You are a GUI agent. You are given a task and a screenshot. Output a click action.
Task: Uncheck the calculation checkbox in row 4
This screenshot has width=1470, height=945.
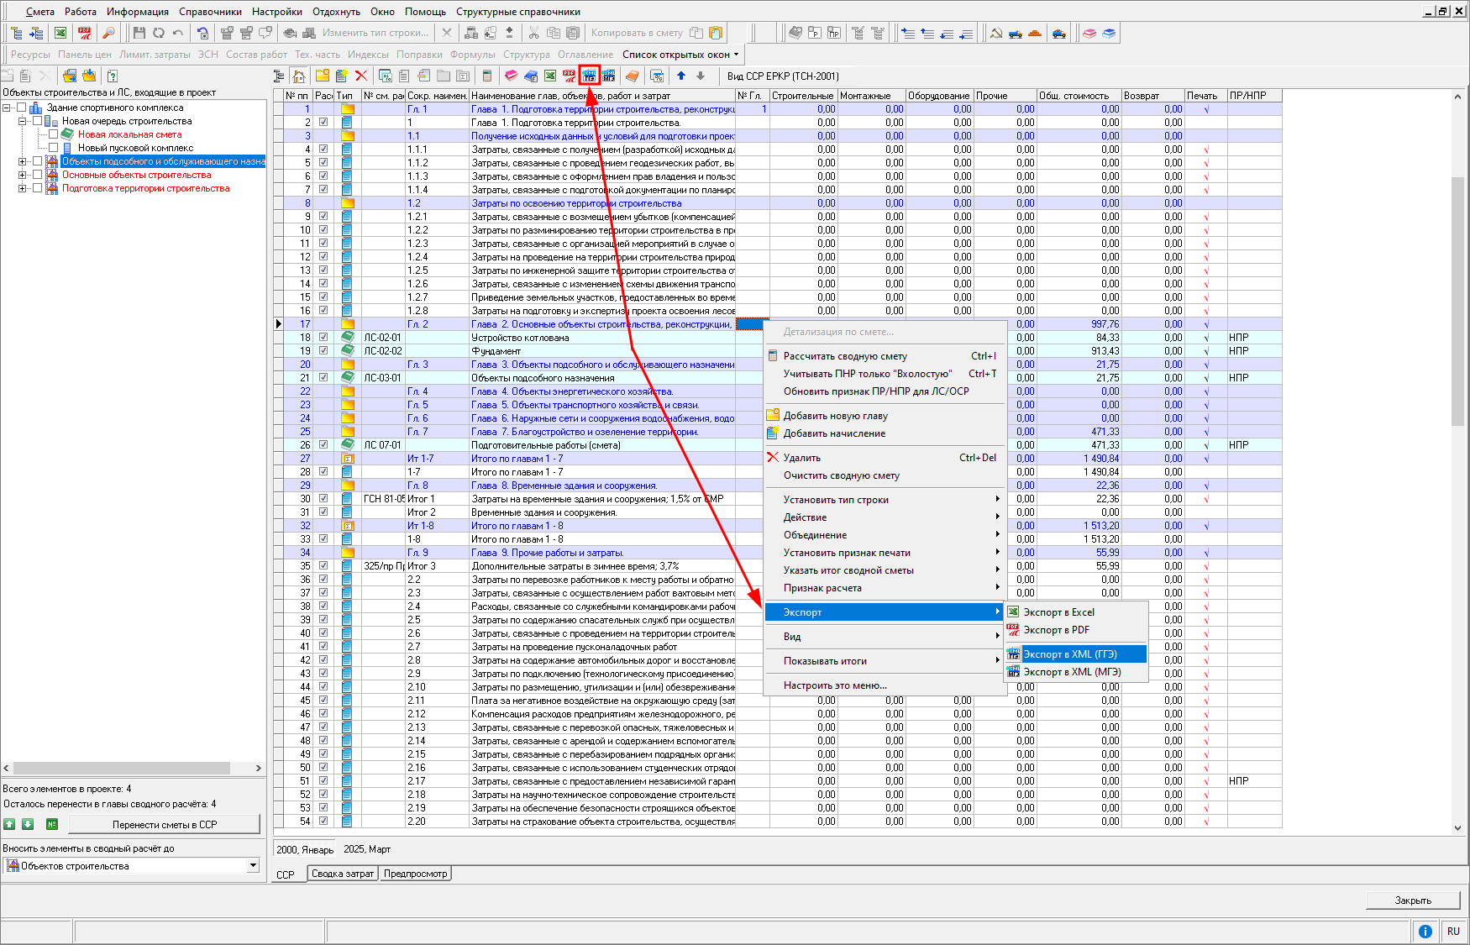(x=323, y=150)
